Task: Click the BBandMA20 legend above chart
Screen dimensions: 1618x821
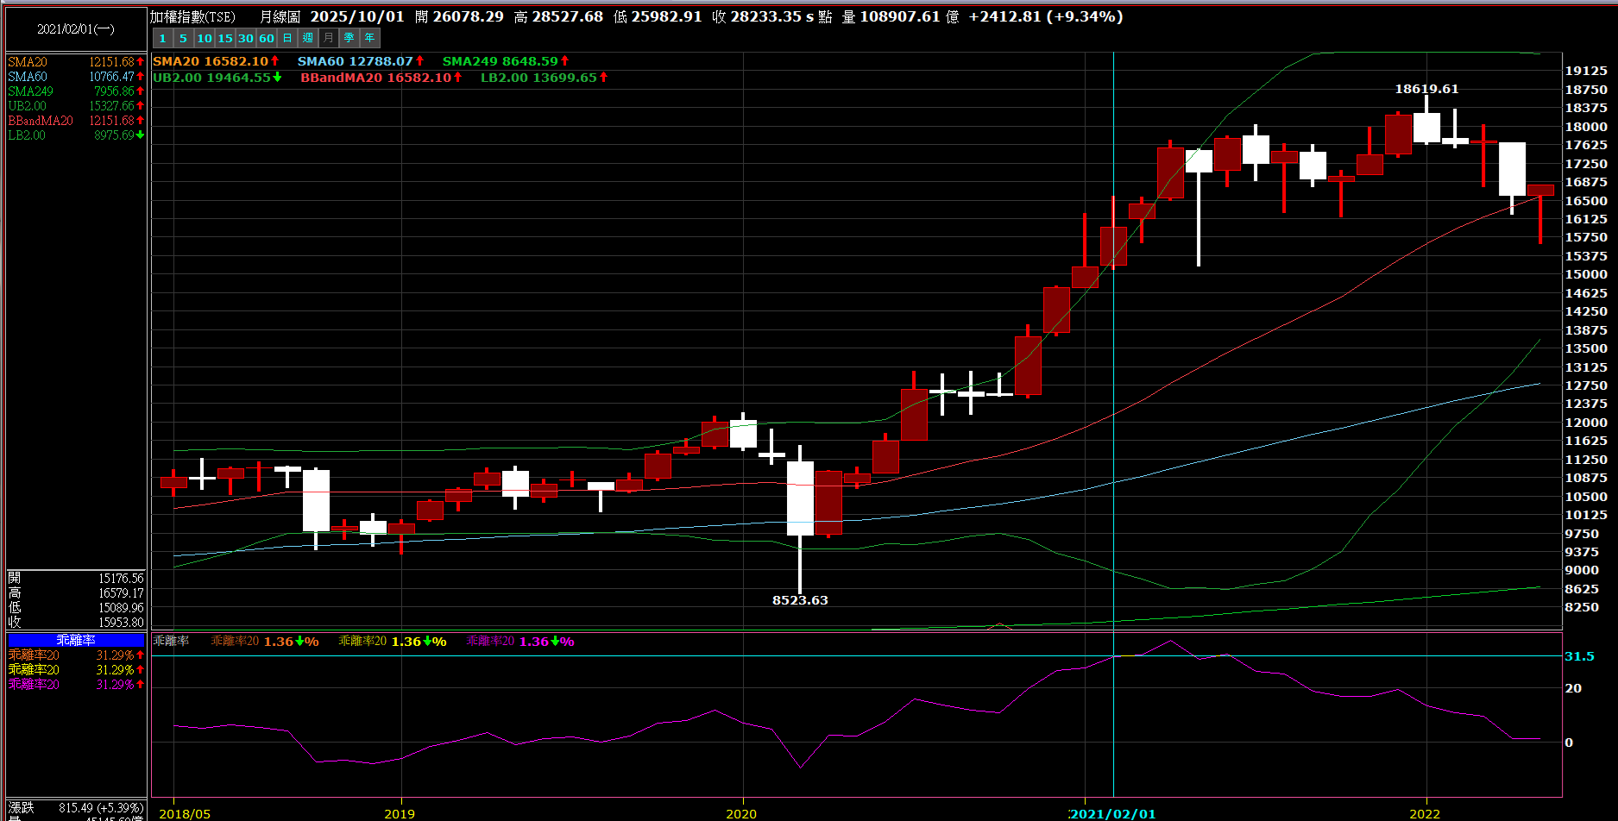Action: click(376, 78)
